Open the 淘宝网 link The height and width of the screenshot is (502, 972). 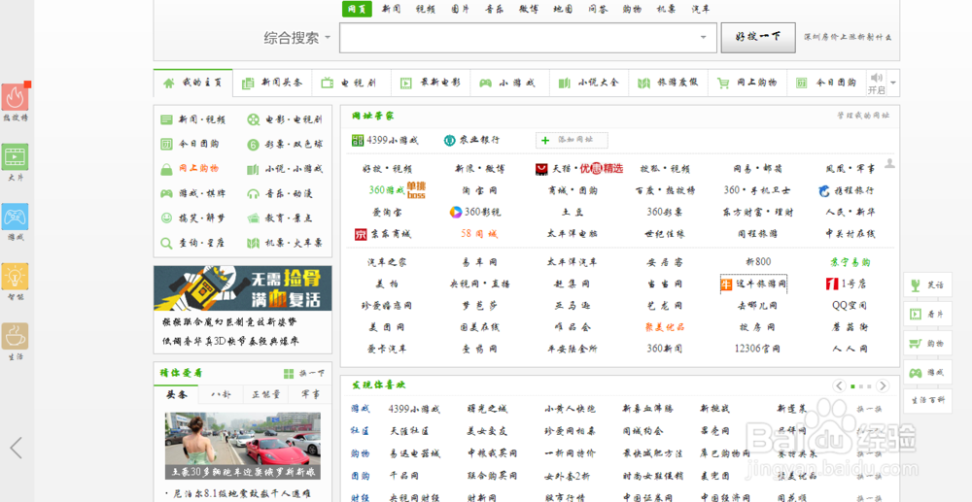[x=479, y=190]
